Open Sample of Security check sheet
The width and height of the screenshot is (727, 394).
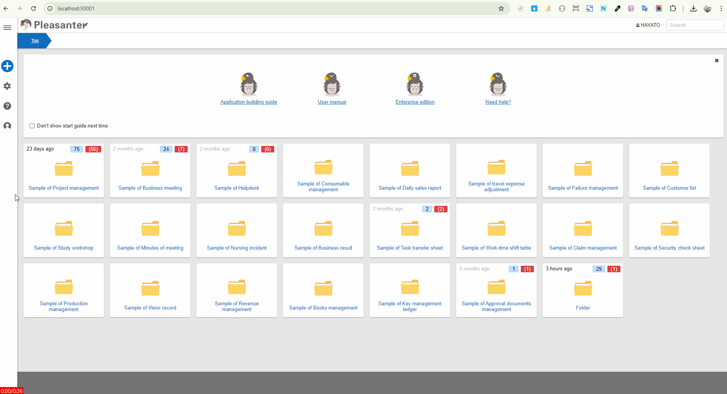coord(670,231)
